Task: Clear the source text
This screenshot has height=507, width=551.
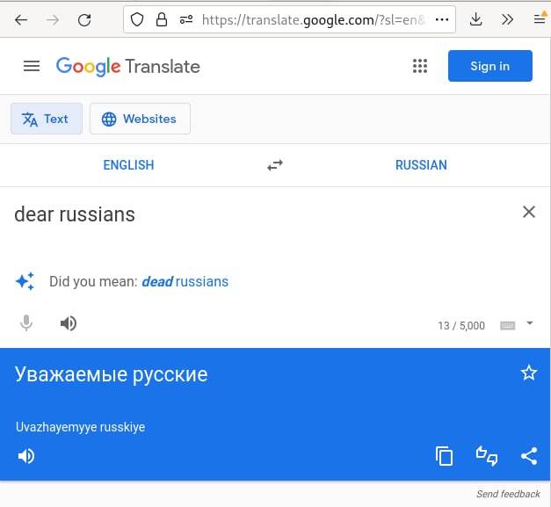Action: pos(529,212)
